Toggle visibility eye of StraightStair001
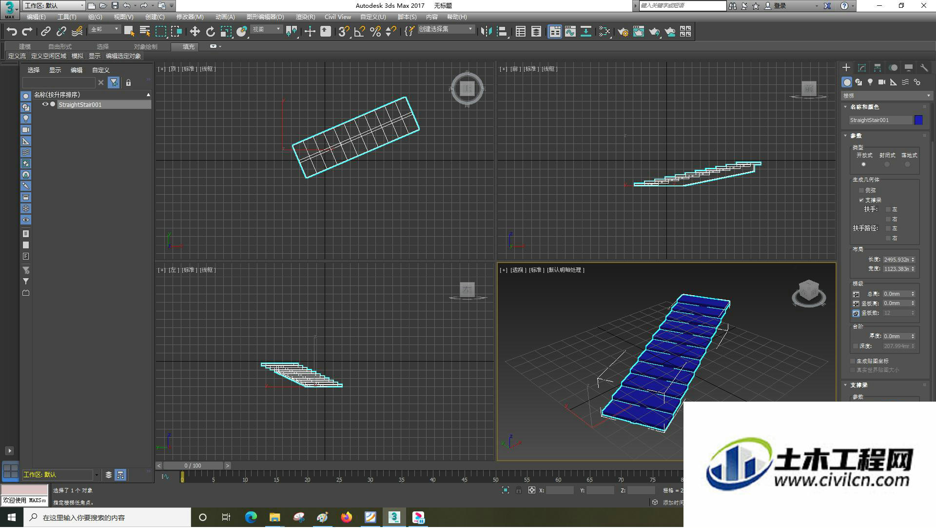 coord(45,104)
